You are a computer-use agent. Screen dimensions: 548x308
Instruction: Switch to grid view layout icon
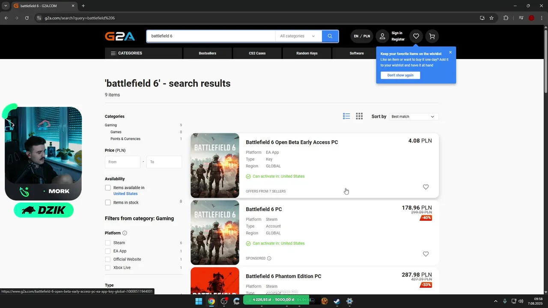(x=359, y=116)
